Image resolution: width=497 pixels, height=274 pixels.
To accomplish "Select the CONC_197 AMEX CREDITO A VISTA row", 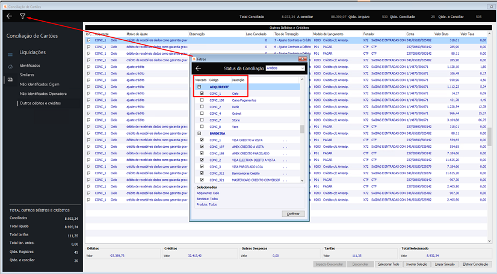I will [x=247, y=147].
